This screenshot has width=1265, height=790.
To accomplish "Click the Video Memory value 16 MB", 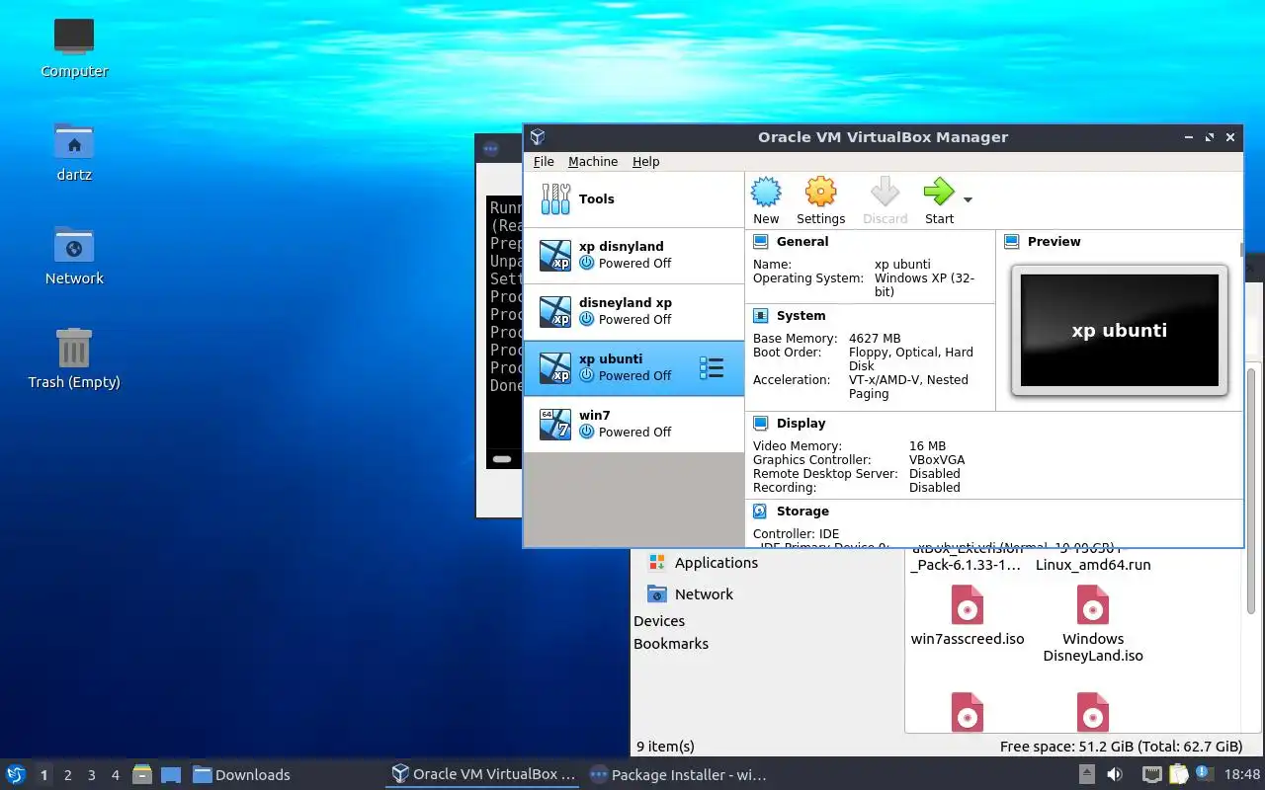I will (x=927, y=446).
